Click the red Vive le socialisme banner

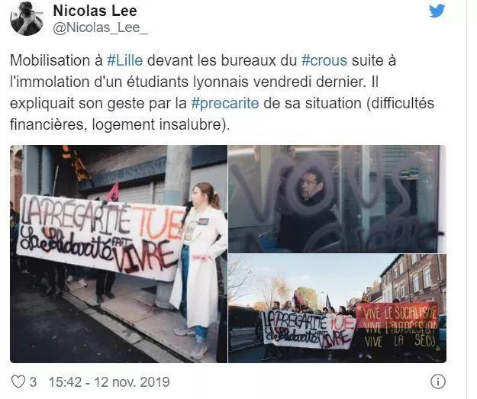[398, 326]
